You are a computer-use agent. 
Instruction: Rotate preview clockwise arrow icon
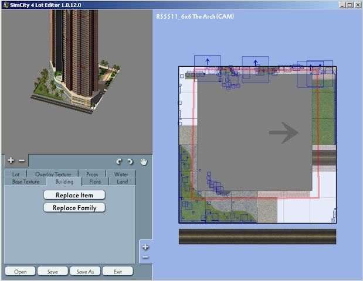tap(130, 162)
